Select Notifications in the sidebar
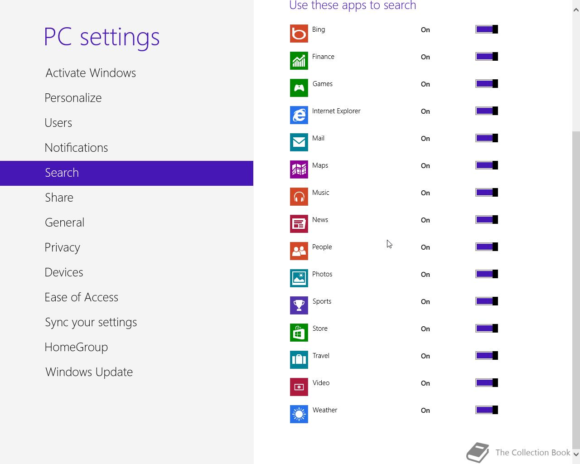The image size is (580, 464). coord(126,148)
